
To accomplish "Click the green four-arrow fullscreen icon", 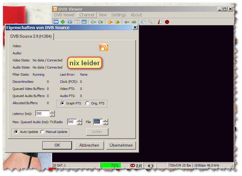I will point(63,22).
